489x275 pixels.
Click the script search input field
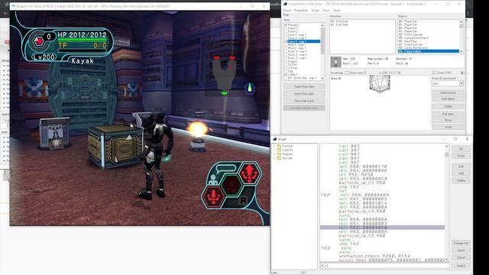385,266
